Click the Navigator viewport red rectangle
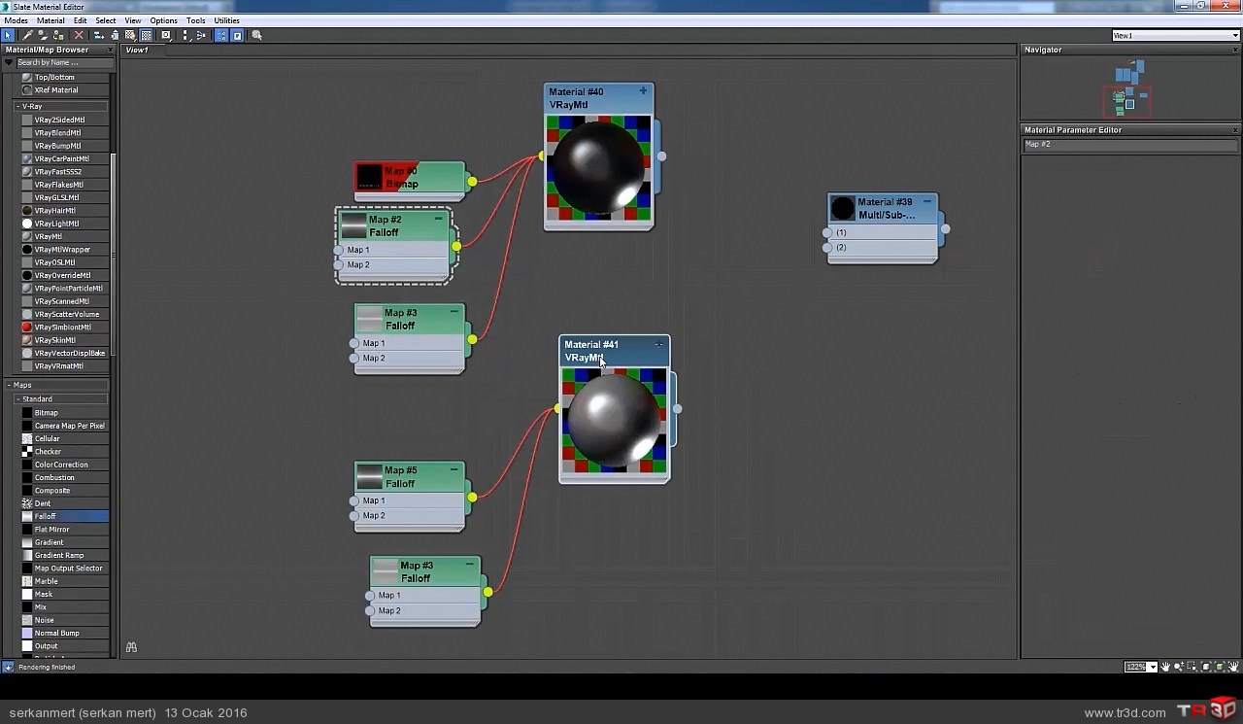The image size is (1243, 724). click(1126, 101)
